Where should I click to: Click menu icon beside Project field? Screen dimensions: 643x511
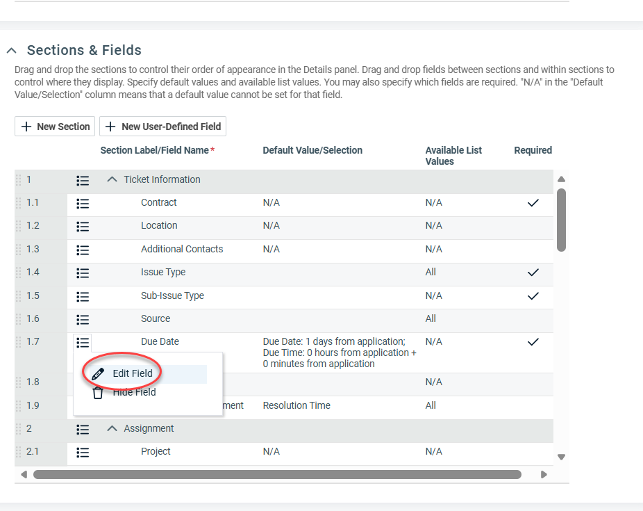point(83,452)
